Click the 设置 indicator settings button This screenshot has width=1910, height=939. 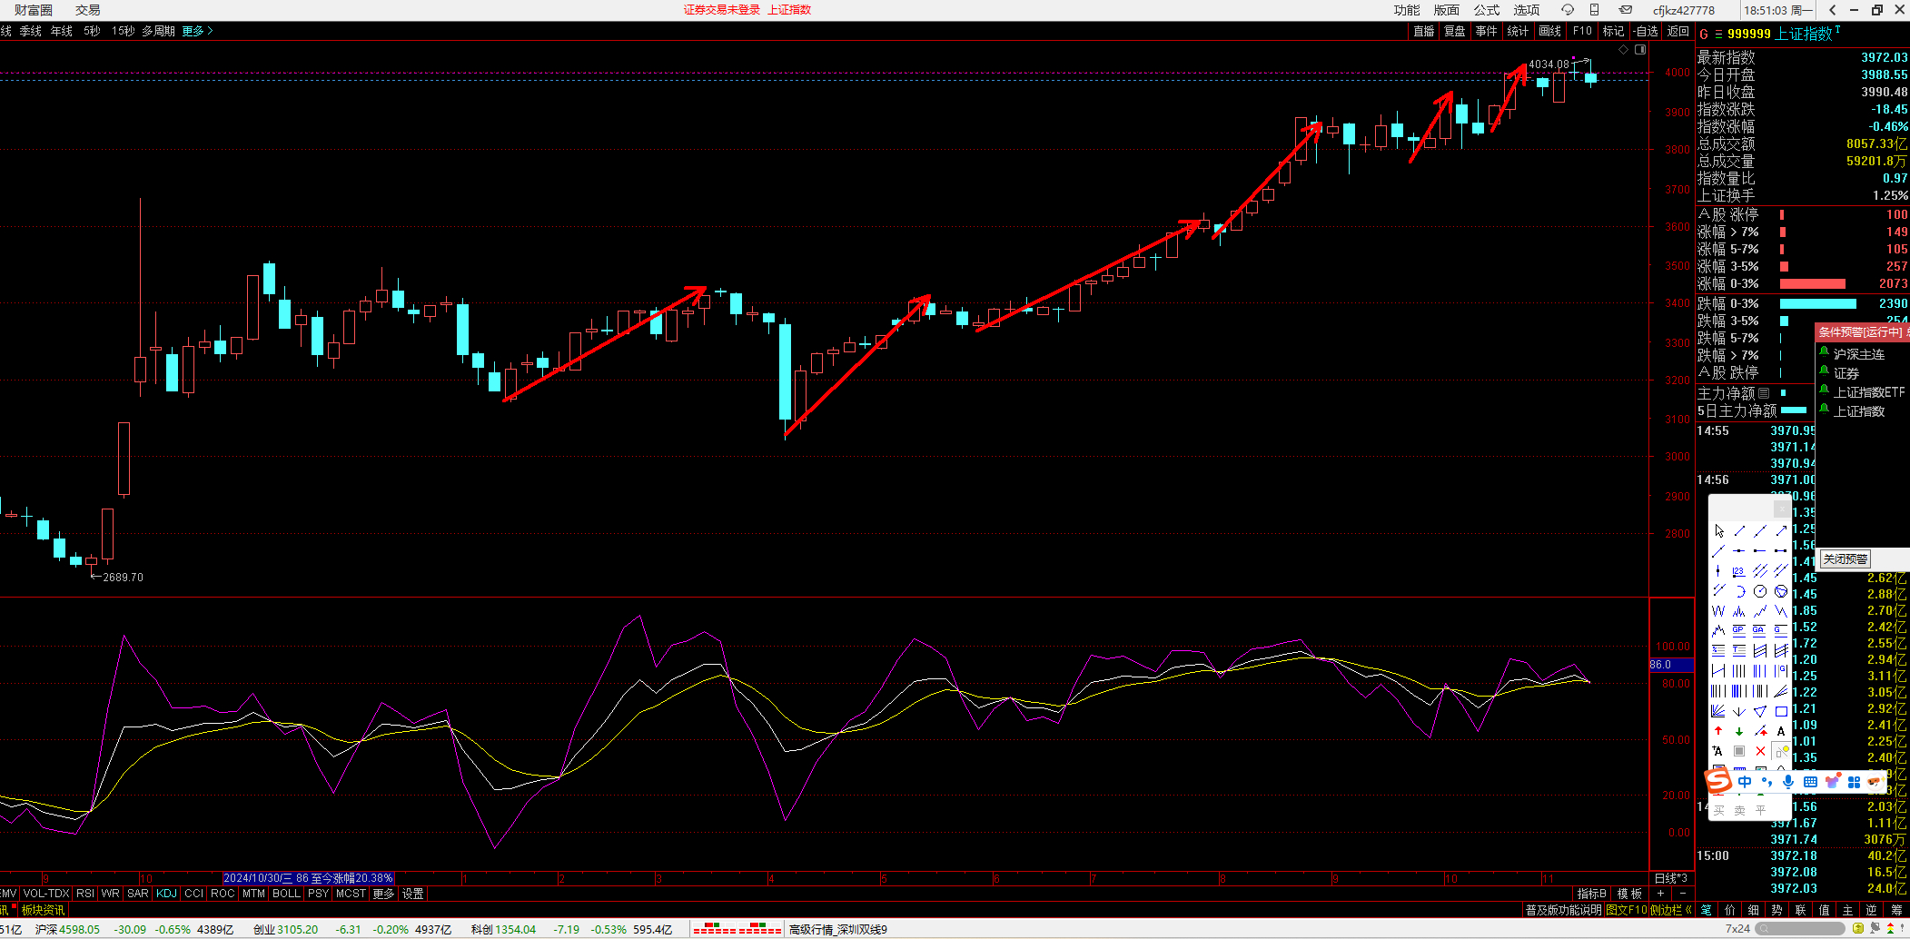413,894
